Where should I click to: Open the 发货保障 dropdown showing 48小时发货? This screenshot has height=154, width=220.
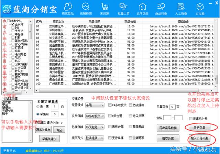95,116
